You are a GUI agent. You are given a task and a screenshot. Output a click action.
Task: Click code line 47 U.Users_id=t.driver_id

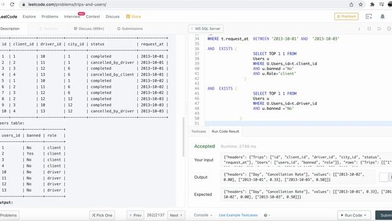tap(285, 103)
